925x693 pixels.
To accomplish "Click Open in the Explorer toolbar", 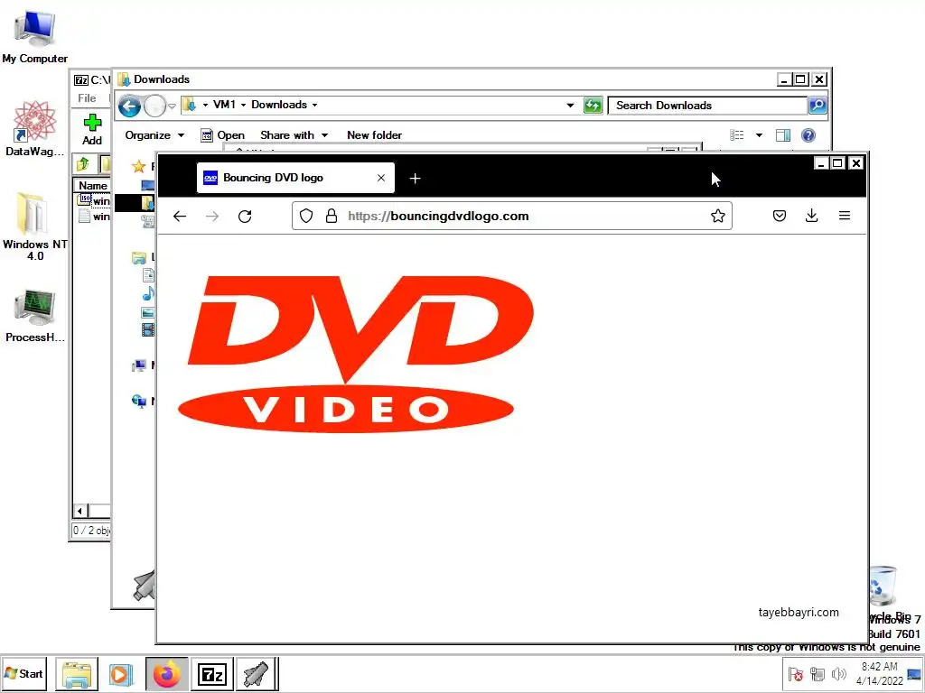I will [222, 135].
